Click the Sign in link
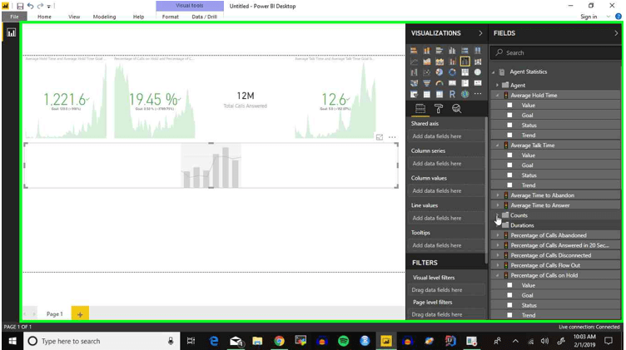Viewport: 626px width, 350px height. click(x=589, y=17)
